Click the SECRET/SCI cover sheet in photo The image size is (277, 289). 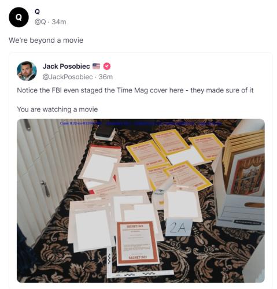pyautogui.click(x=137, y=242)
